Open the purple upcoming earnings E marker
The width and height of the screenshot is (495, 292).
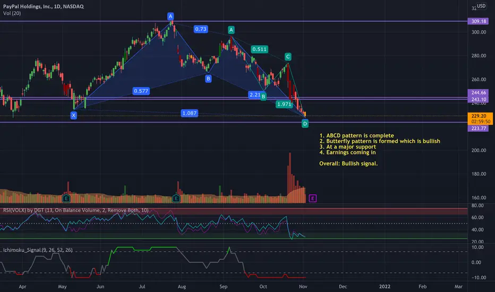click(312, 198)
